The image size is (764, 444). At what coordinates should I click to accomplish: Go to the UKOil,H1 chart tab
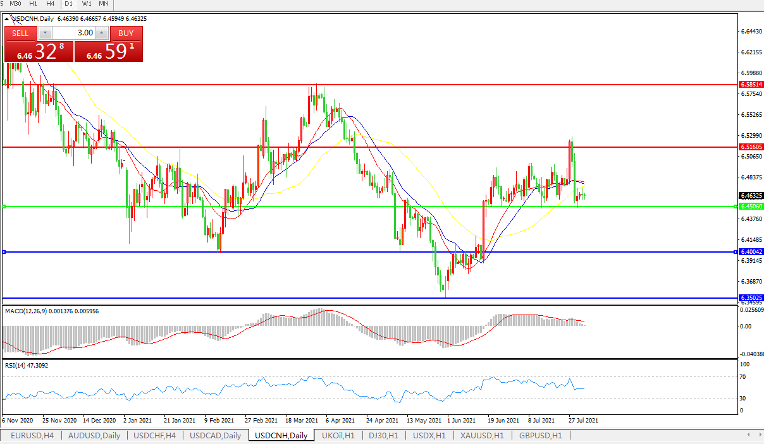point(339,436)
